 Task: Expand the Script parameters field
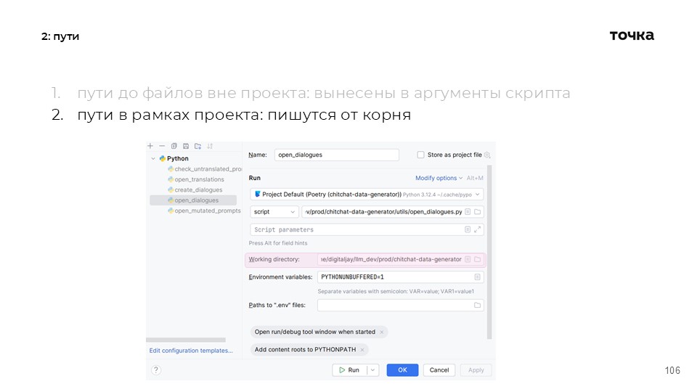point(478,229)
